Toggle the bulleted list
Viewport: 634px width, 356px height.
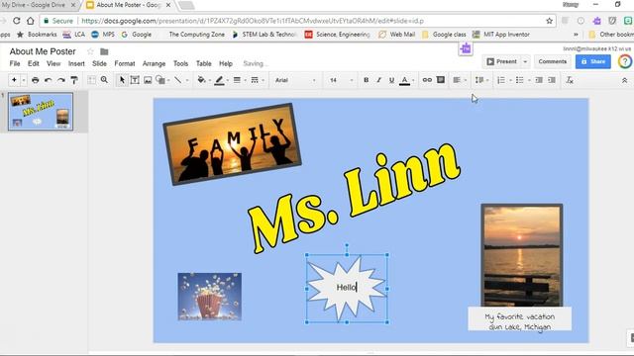tap(520, 80)
